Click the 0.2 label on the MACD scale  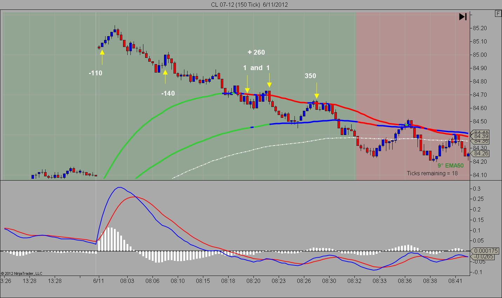point(477,210)
